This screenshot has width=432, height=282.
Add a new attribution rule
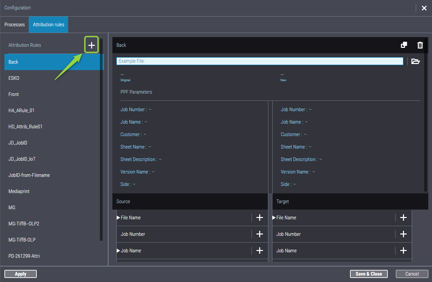click(x=91, y=45)
